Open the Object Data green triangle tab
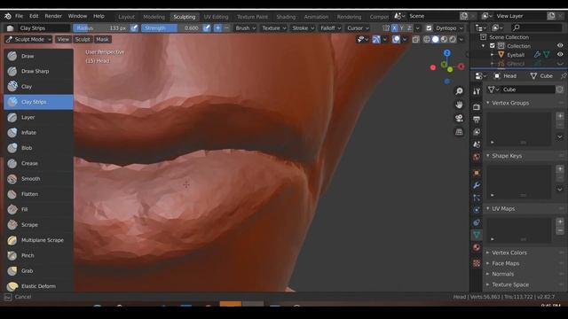The width and height of the screenshot is (568, 319). pyautogui.click(x=477, y=235)
